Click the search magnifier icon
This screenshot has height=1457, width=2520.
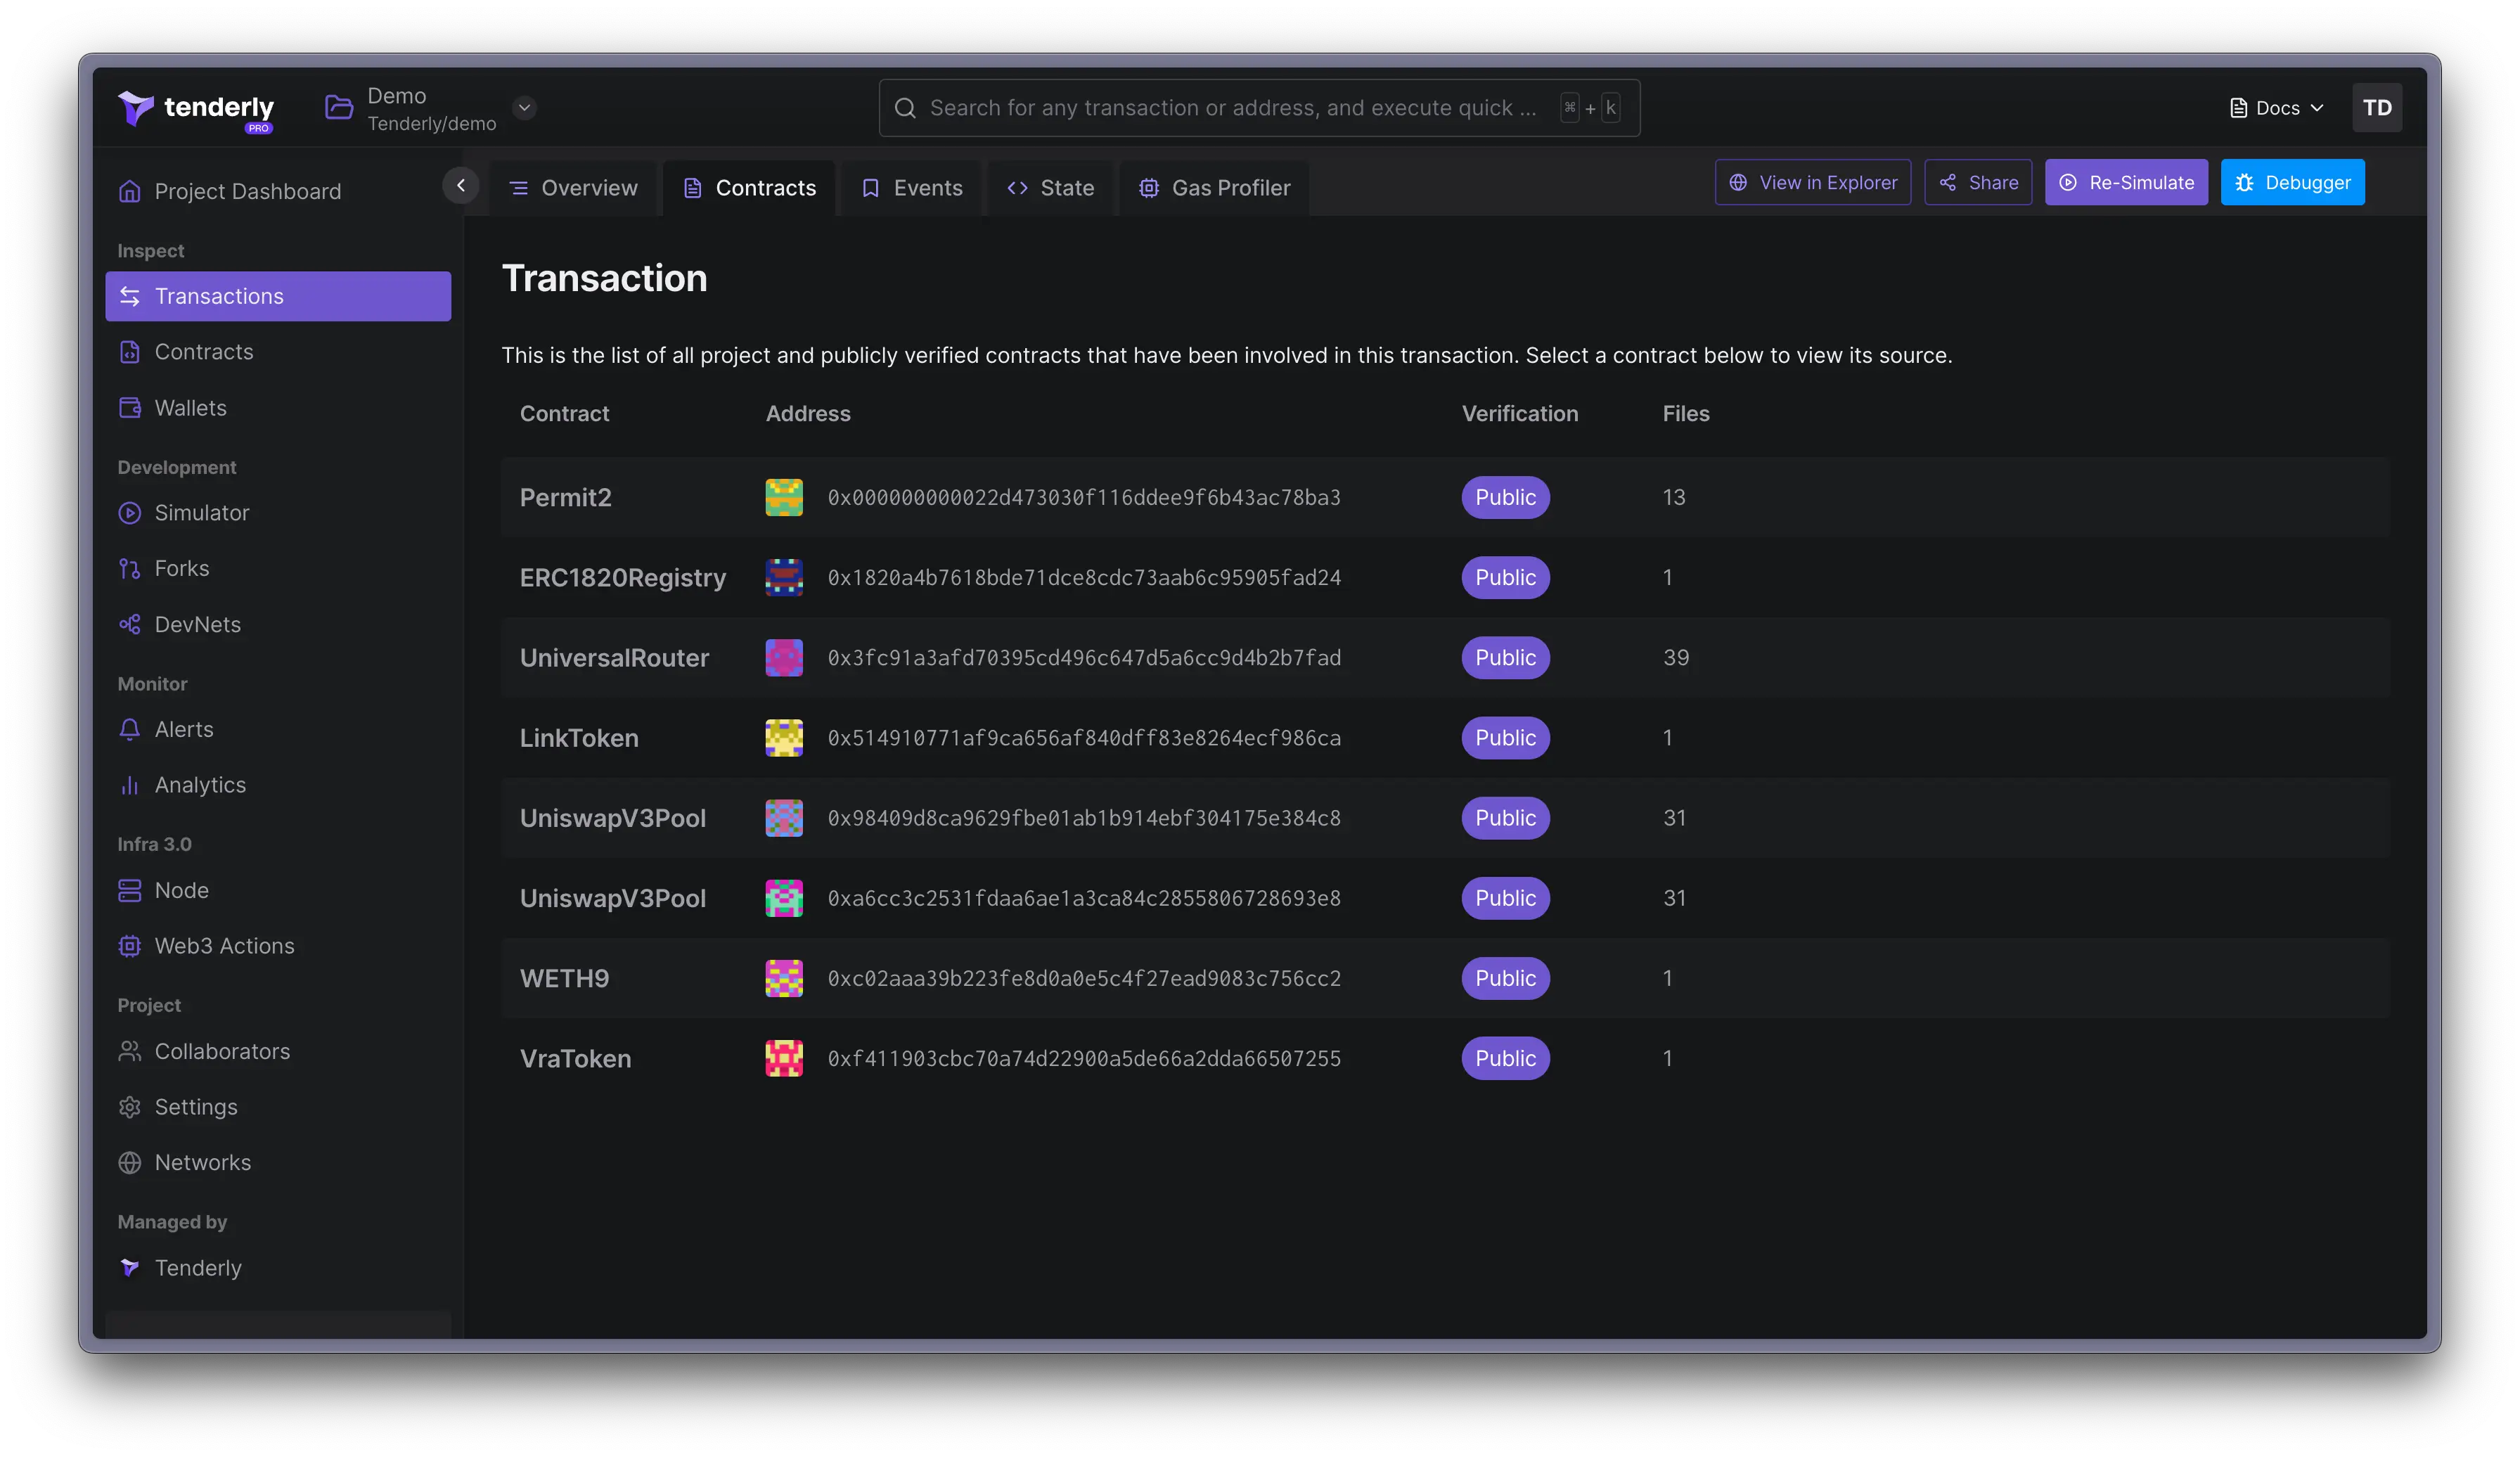(905, 108)
